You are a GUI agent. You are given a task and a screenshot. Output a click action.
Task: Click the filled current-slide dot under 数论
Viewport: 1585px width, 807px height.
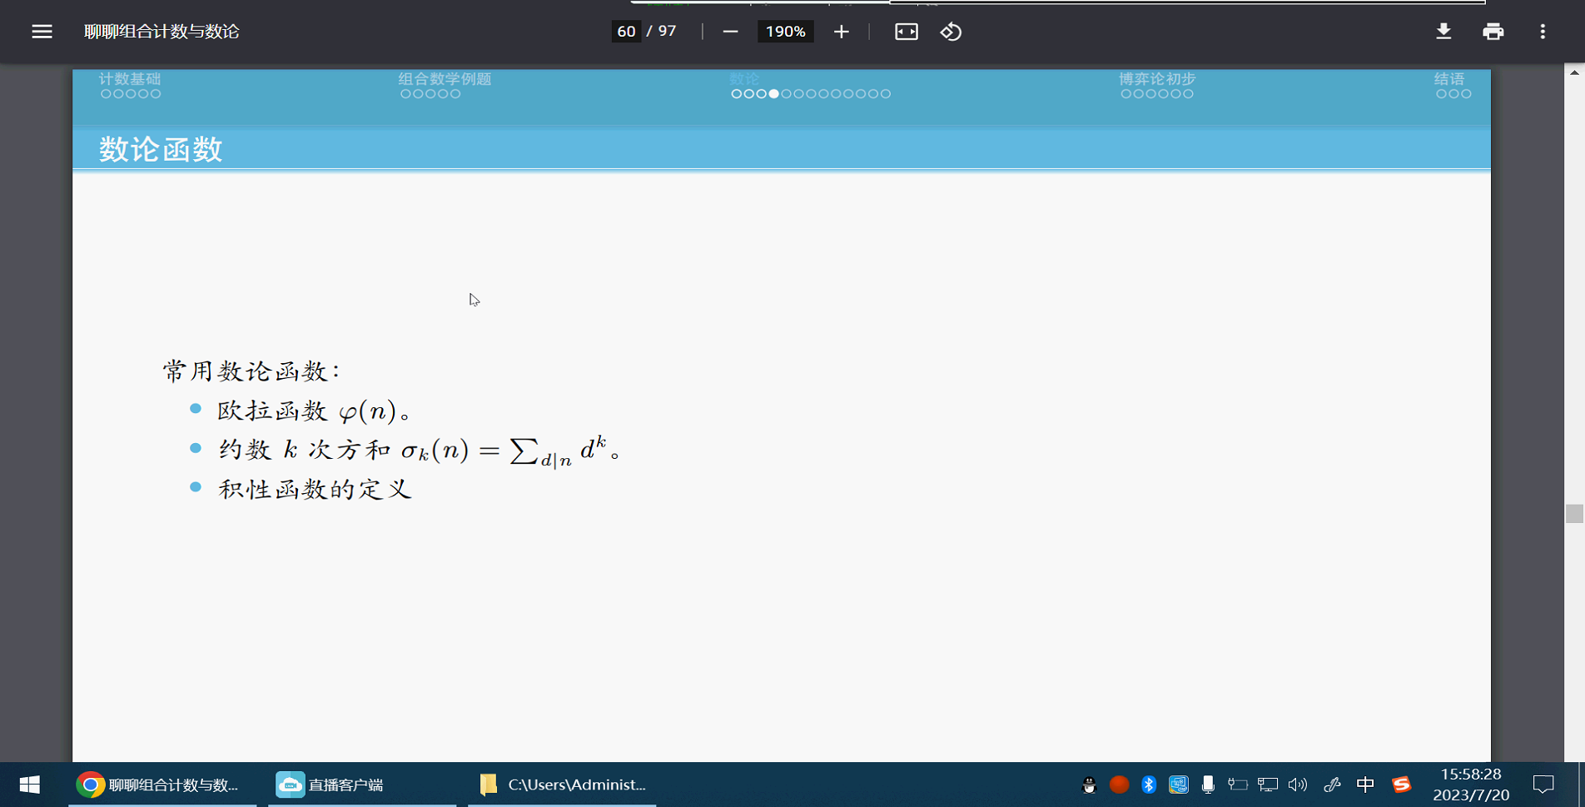point(774,94)
